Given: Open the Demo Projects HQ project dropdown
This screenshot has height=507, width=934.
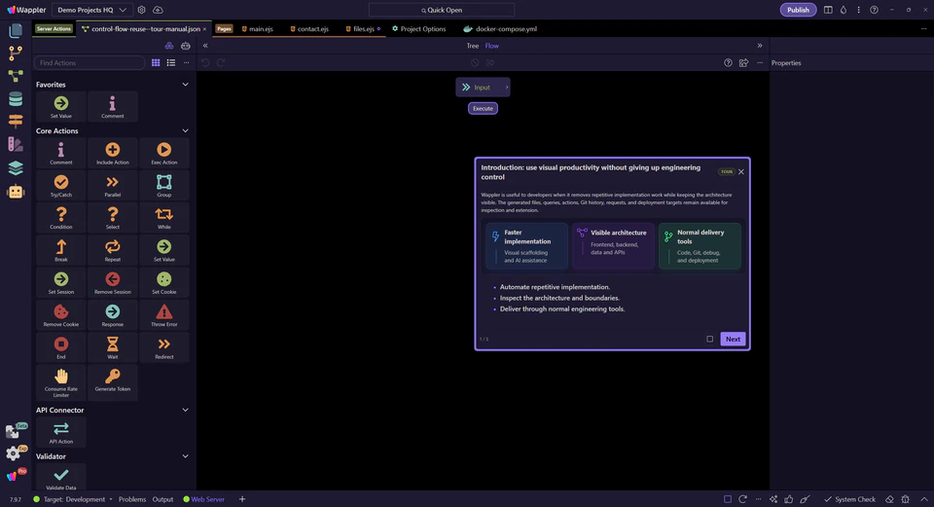Looking at the screenshot, I should (91, 10).
